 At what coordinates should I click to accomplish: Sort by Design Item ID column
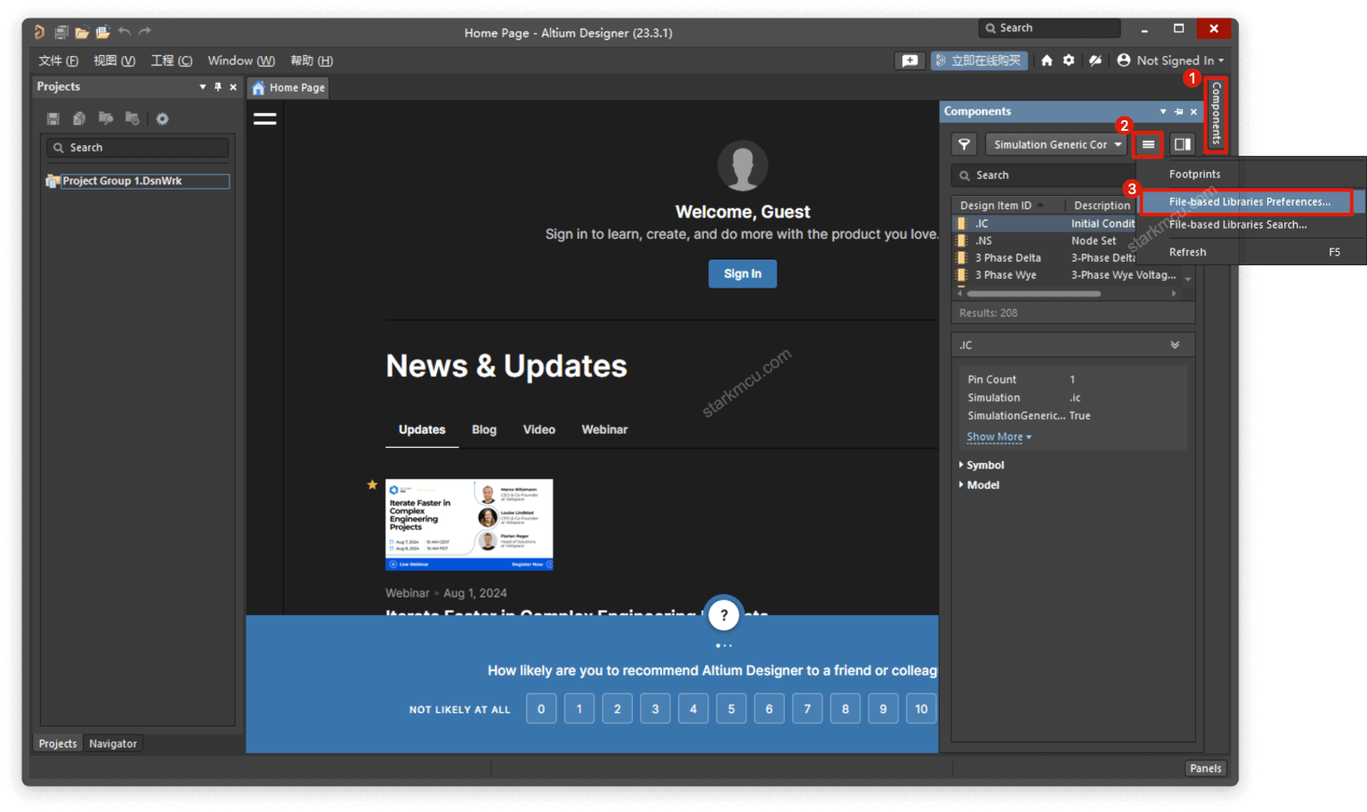pos(996,206)
